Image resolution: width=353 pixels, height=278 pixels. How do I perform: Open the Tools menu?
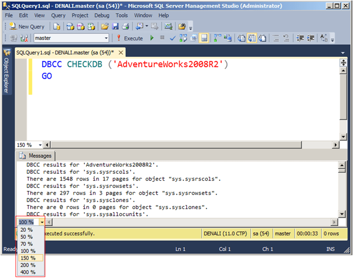click(122, 15)
